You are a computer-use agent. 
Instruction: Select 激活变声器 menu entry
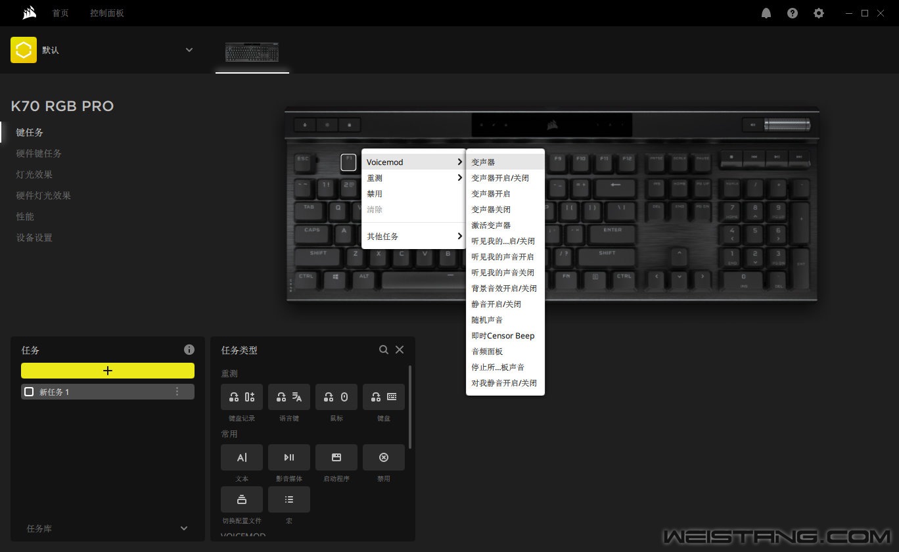coord(505,225)
